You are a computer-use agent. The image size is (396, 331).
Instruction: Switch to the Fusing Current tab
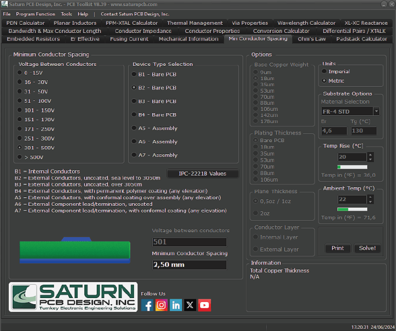(x=129, y=39)
